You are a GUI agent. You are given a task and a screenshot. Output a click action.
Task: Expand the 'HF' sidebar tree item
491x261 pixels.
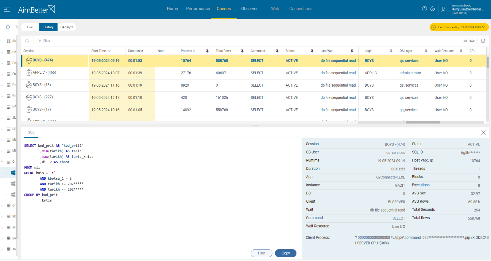[x=2, y=107]
